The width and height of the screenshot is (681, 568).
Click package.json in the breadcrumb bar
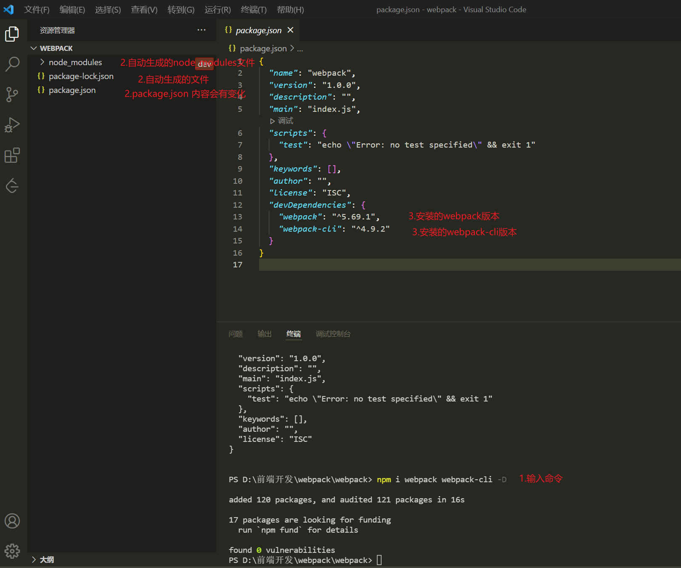(x=263, y=49)
